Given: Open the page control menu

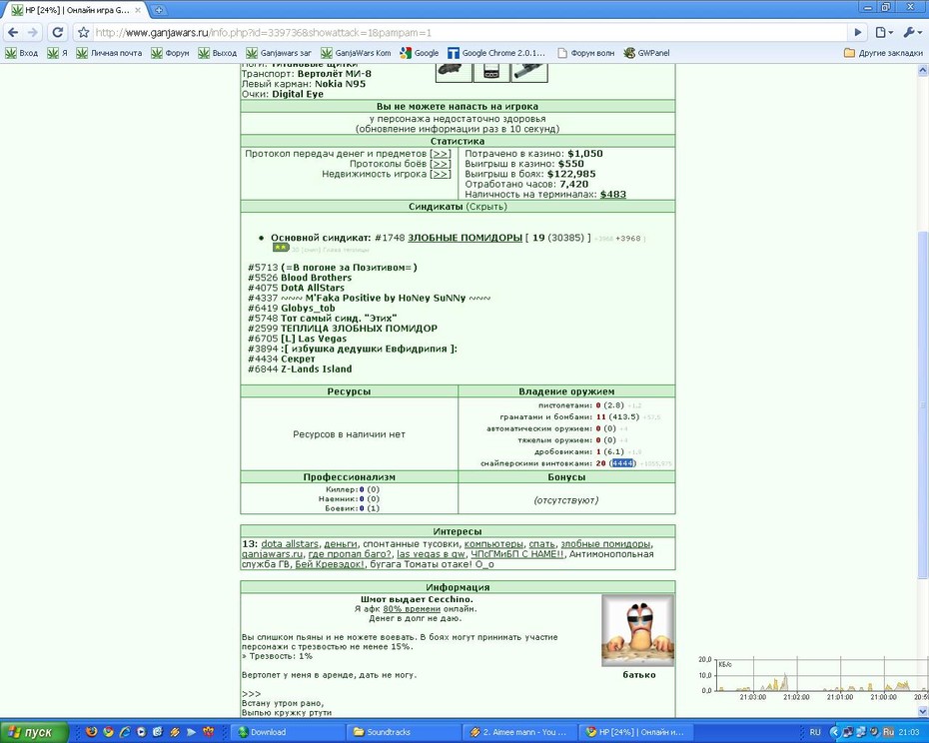Looking at the screenshot, I should (x=884, y=33).
